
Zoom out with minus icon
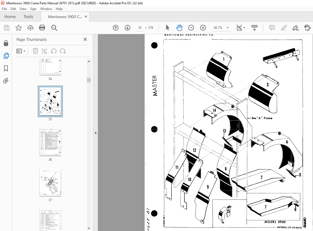coord(191,28)
